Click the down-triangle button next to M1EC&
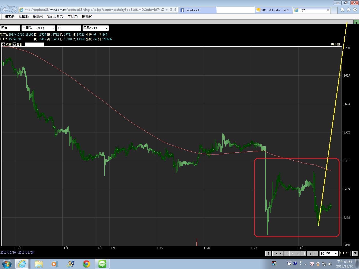The image size is (359, 269). [x=355, y=253]
